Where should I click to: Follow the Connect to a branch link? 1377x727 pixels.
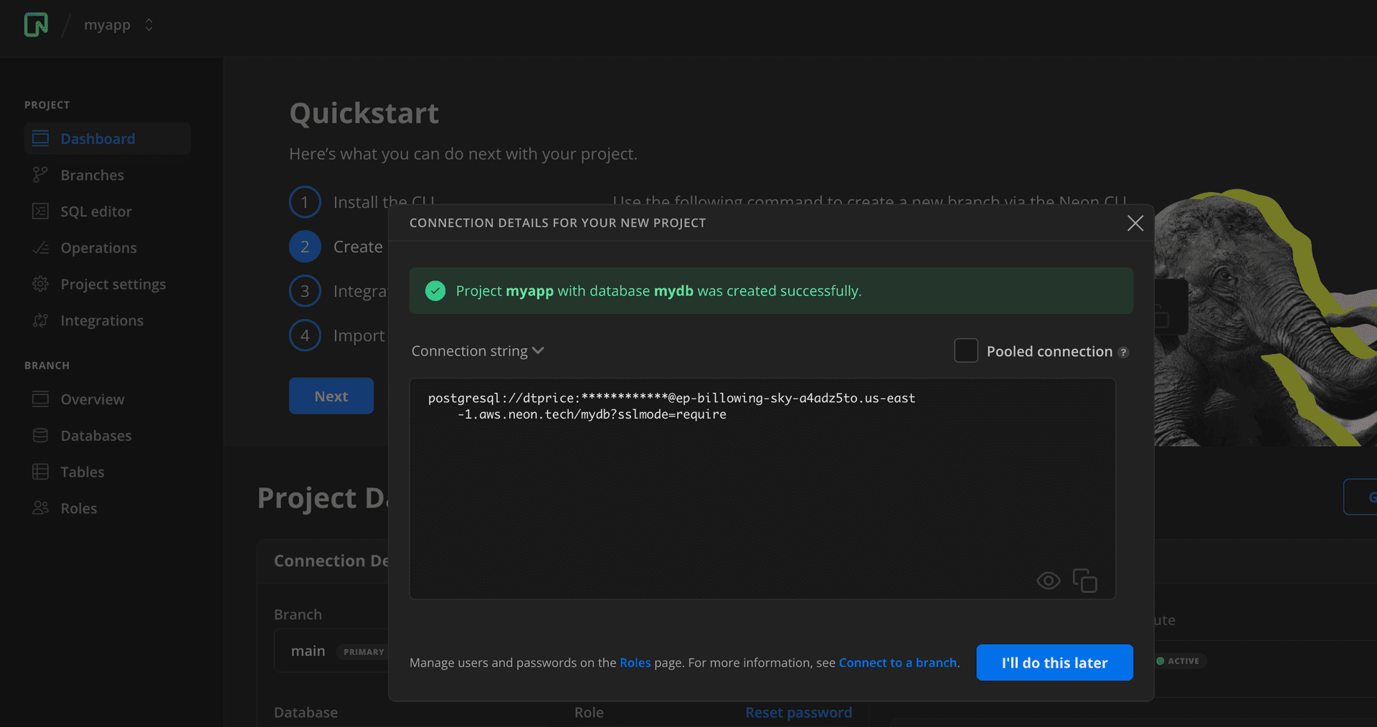897,662
